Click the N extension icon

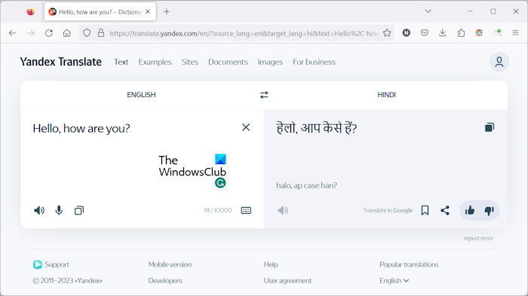(406, 32)
